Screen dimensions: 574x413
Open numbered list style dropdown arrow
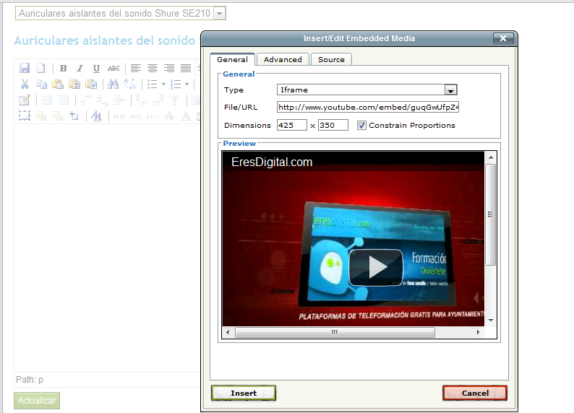point(187,84)
